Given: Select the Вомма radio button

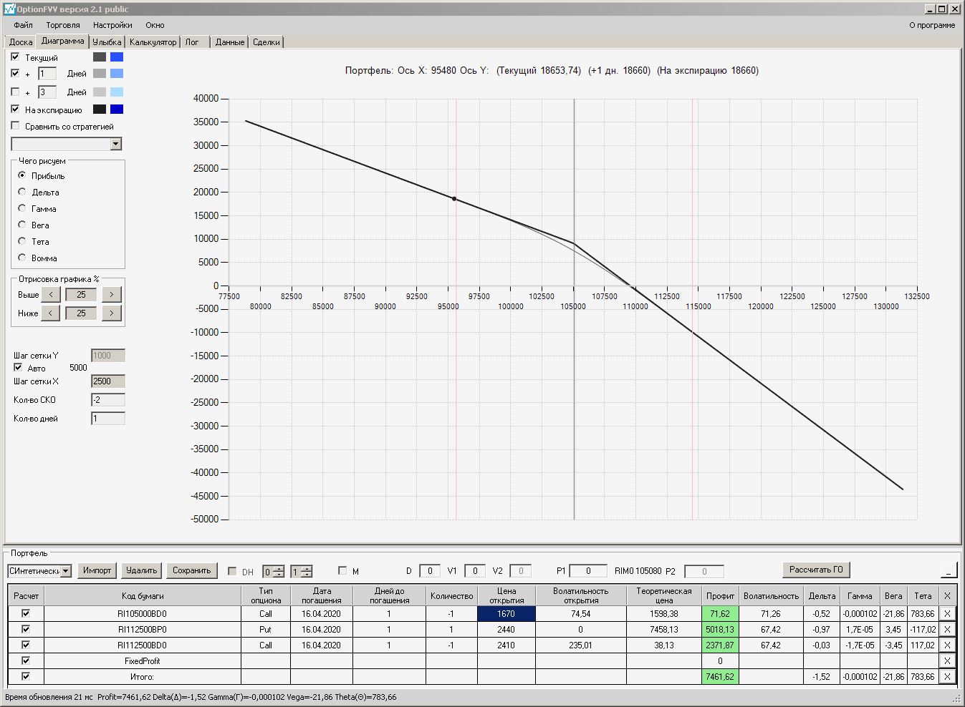Looking at the screenshot, I should click(22, 258).
